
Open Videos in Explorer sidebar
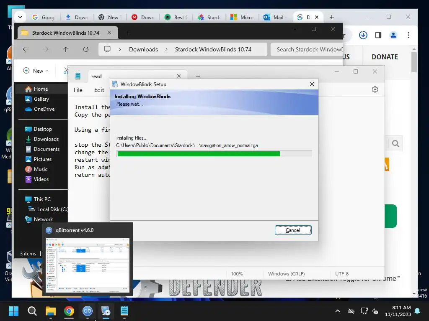coord(37,179)
